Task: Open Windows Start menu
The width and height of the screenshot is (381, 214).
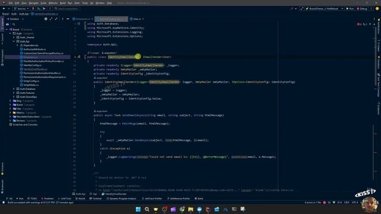Action: [x=138, y=209]
